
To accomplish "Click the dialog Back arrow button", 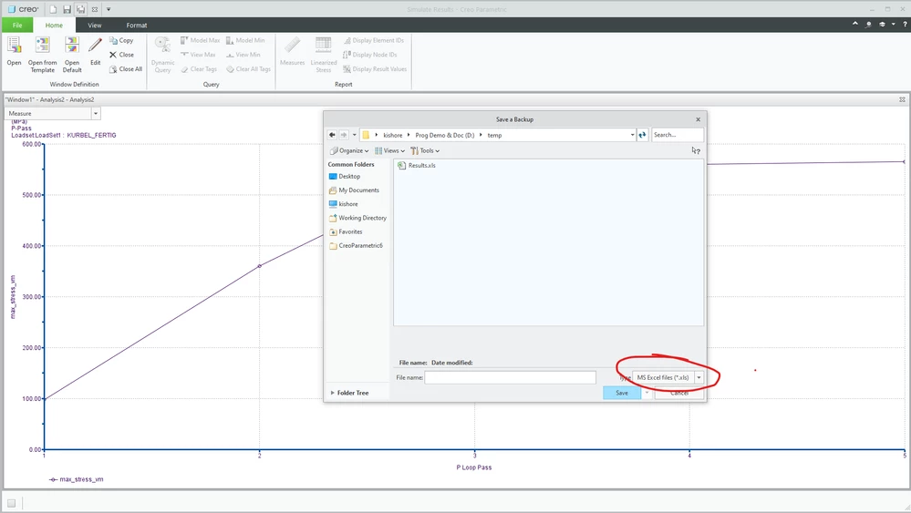I will click(x=332, y=135).
